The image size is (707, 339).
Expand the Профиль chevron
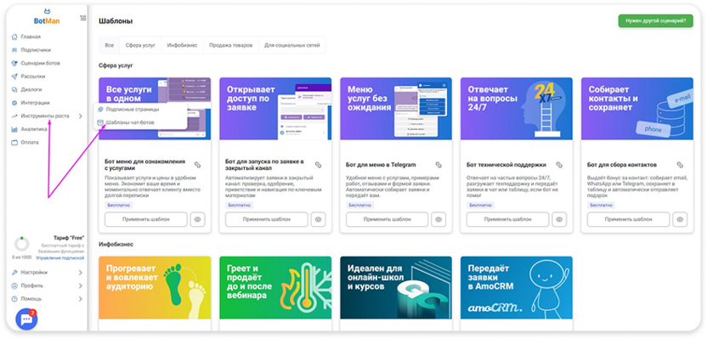[80, 285]
